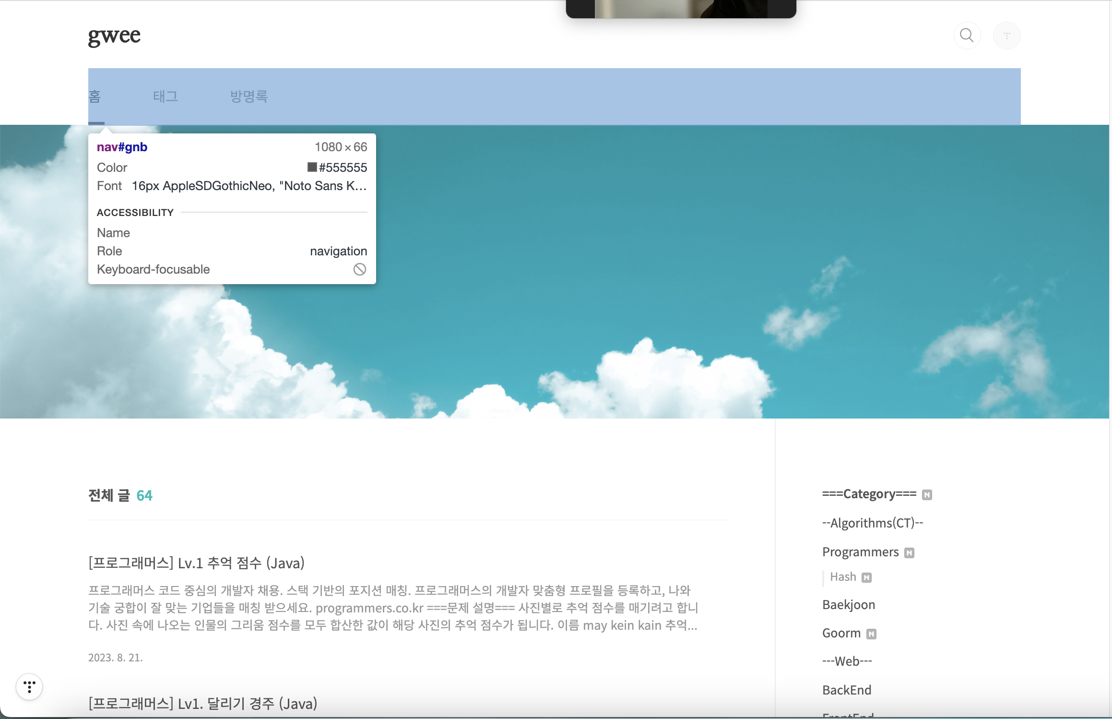The height and width of the screenshot is (719, 1112).
Task: Open the Hash subcategory
Action: point(843,577)
